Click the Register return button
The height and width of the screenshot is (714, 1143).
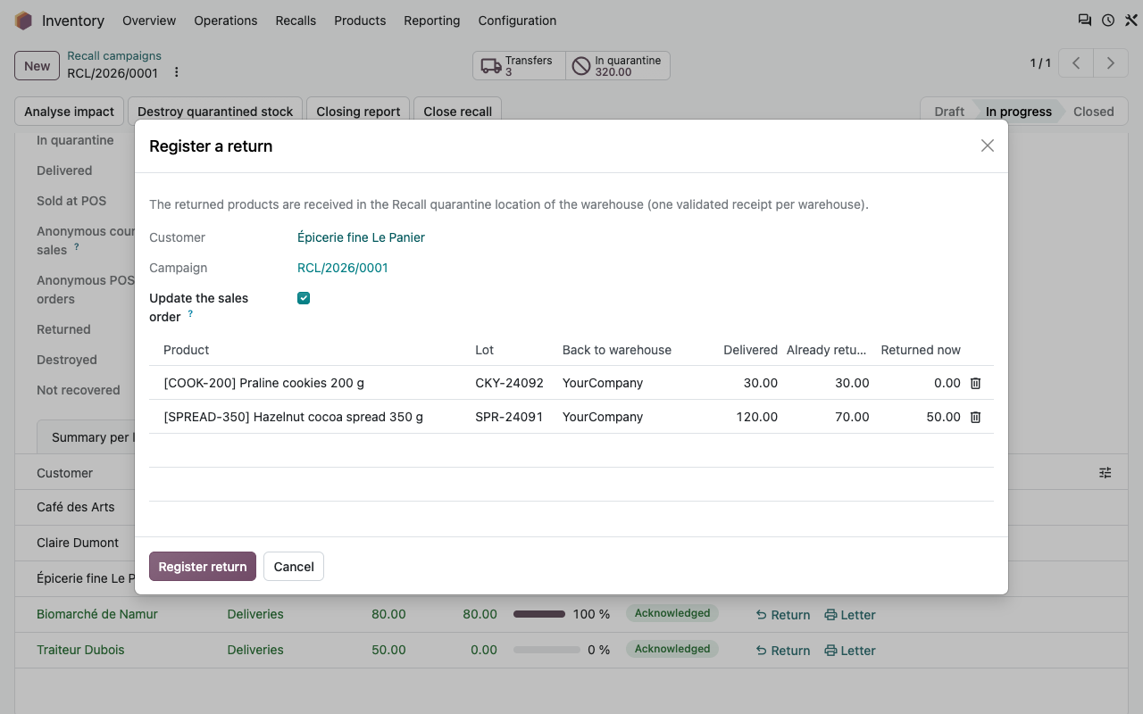[203, 567]
